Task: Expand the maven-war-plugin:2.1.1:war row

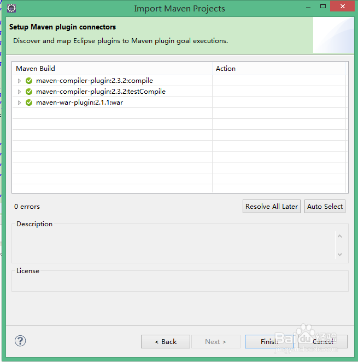Action: point(19,102)
